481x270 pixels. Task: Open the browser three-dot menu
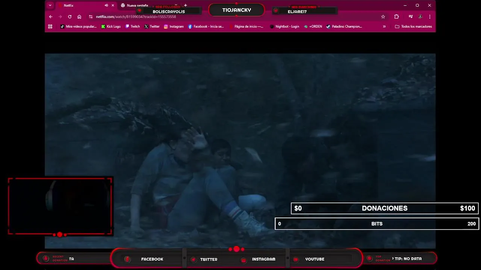coord(430,16)
